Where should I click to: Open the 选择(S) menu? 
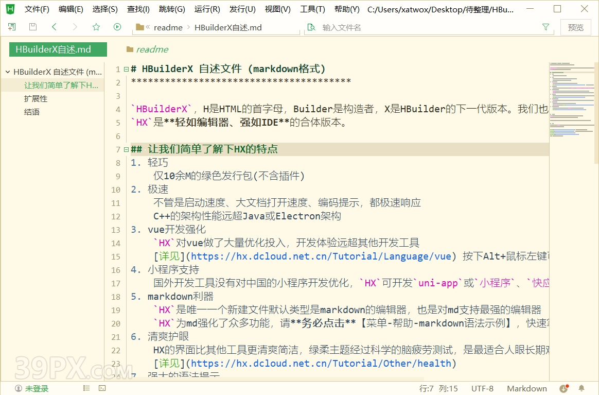pyautogui.click(x=105, y=9)
